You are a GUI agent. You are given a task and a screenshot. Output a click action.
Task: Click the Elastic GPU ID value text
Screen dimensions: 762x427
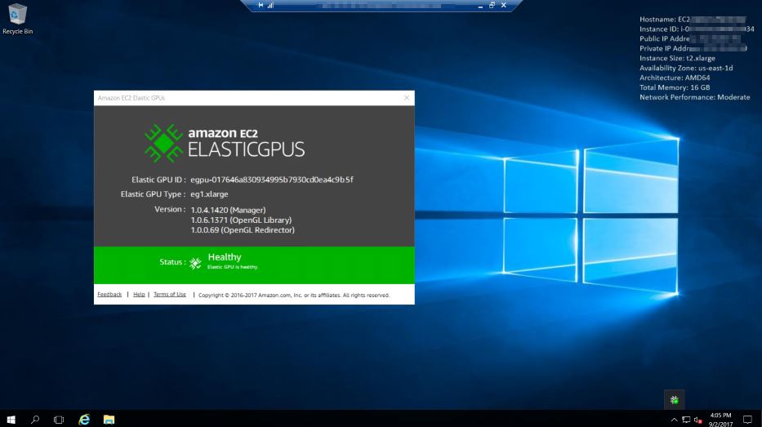click(x=272, y=180)
